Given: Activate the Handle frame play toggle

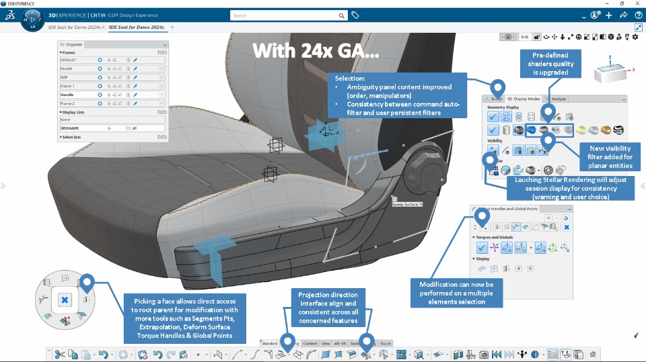Looking at the screenshot, I should pos(100,95).
